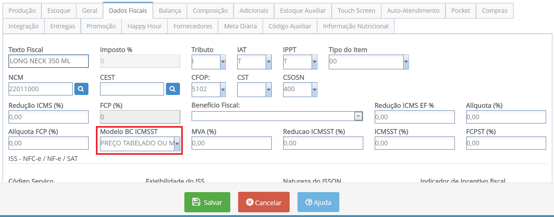Screen dimensions: 554x217
Task: Click the Redução ICMS (%) field
Action: [48, 117]
